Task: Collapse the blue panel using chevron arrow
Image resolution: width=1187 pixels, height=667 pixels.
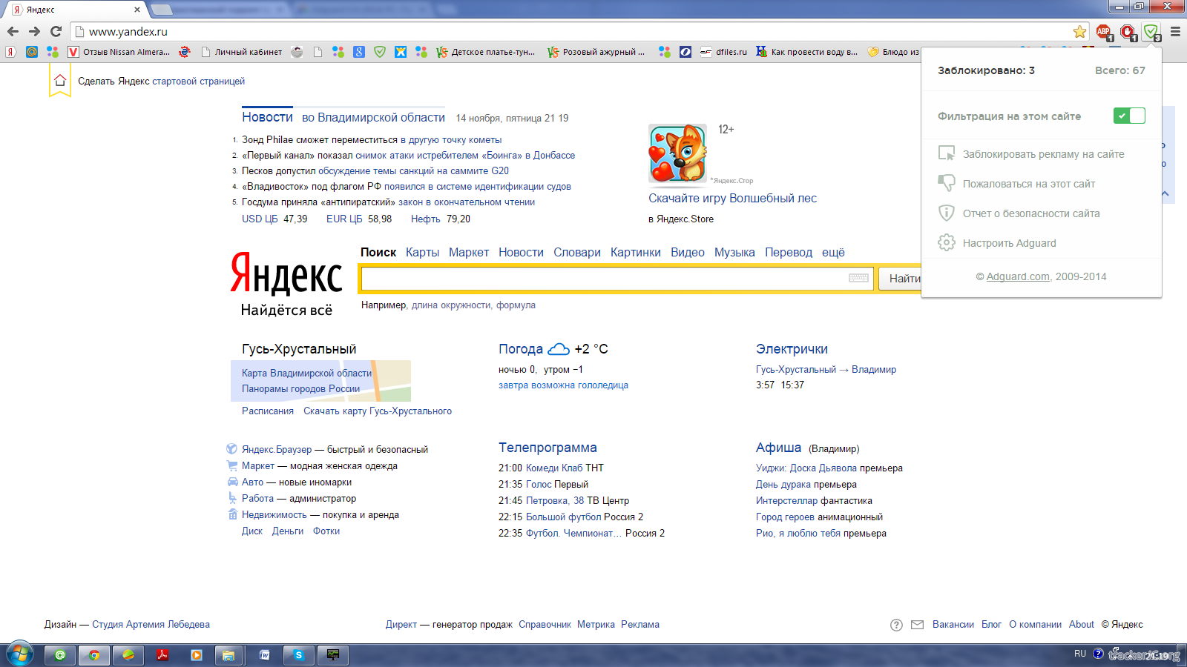Action: (1165, 193)
